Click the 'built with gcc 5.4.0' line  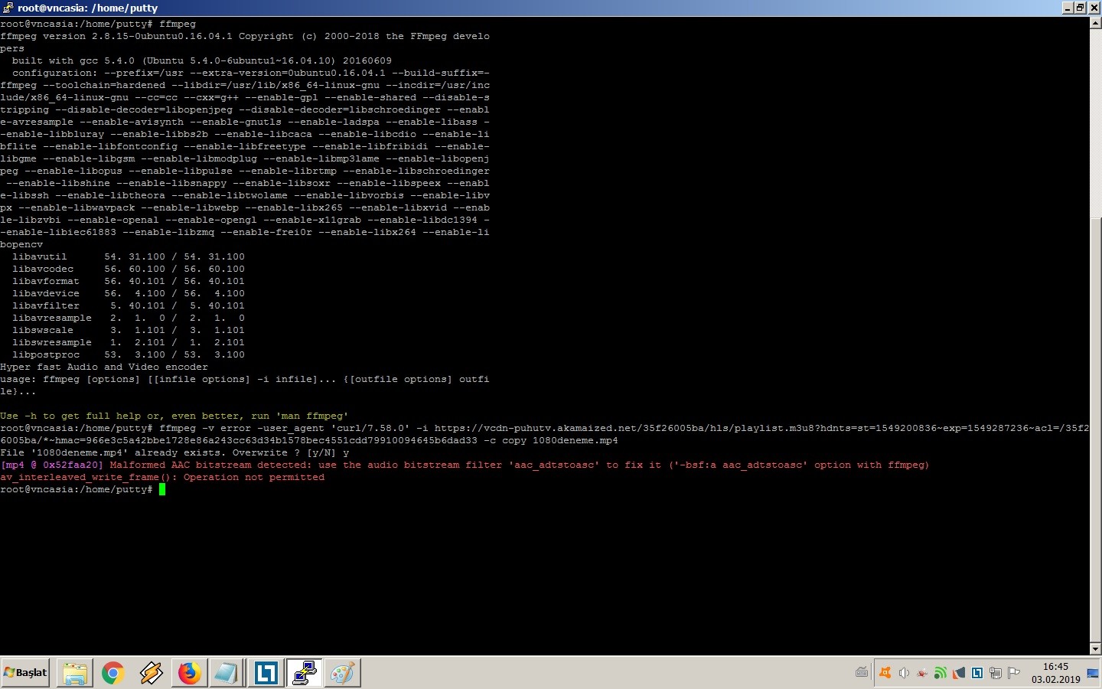coord(202,60)
